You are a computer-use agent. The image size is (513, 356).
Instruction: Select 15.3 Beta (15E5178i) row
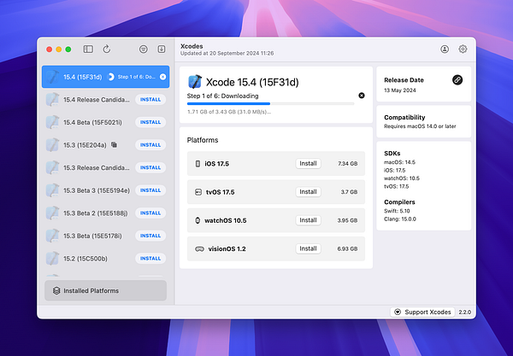point(105,236)
